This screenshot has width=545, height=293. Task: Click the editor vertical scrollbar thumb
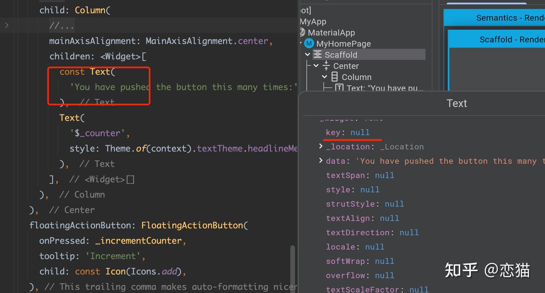[x=292, y=268]
